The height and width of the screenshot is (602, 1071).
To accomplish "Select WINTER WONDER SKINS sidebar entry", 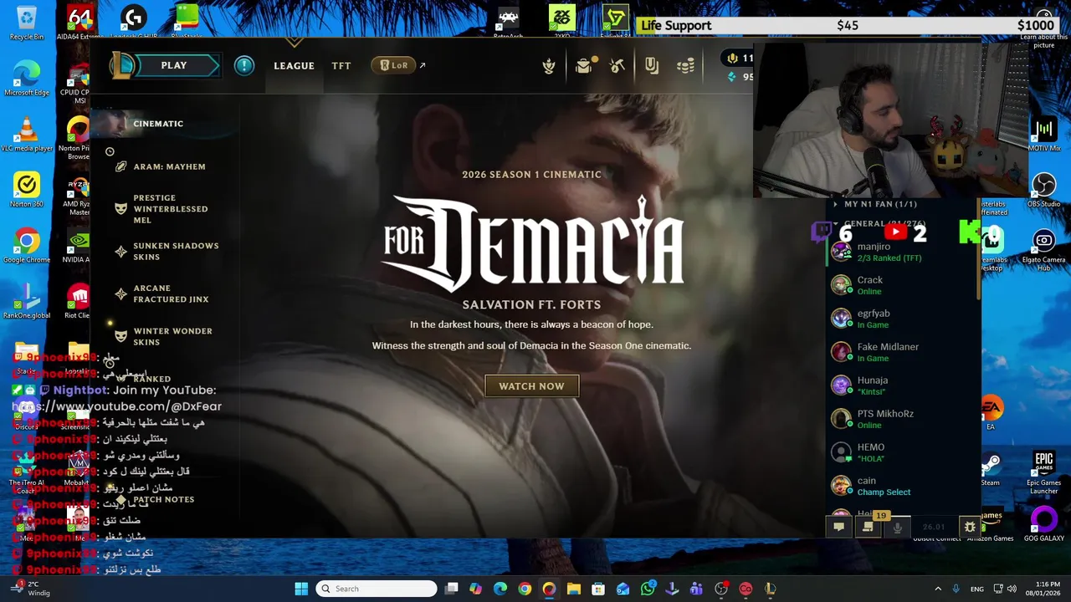I will (172, 336).
